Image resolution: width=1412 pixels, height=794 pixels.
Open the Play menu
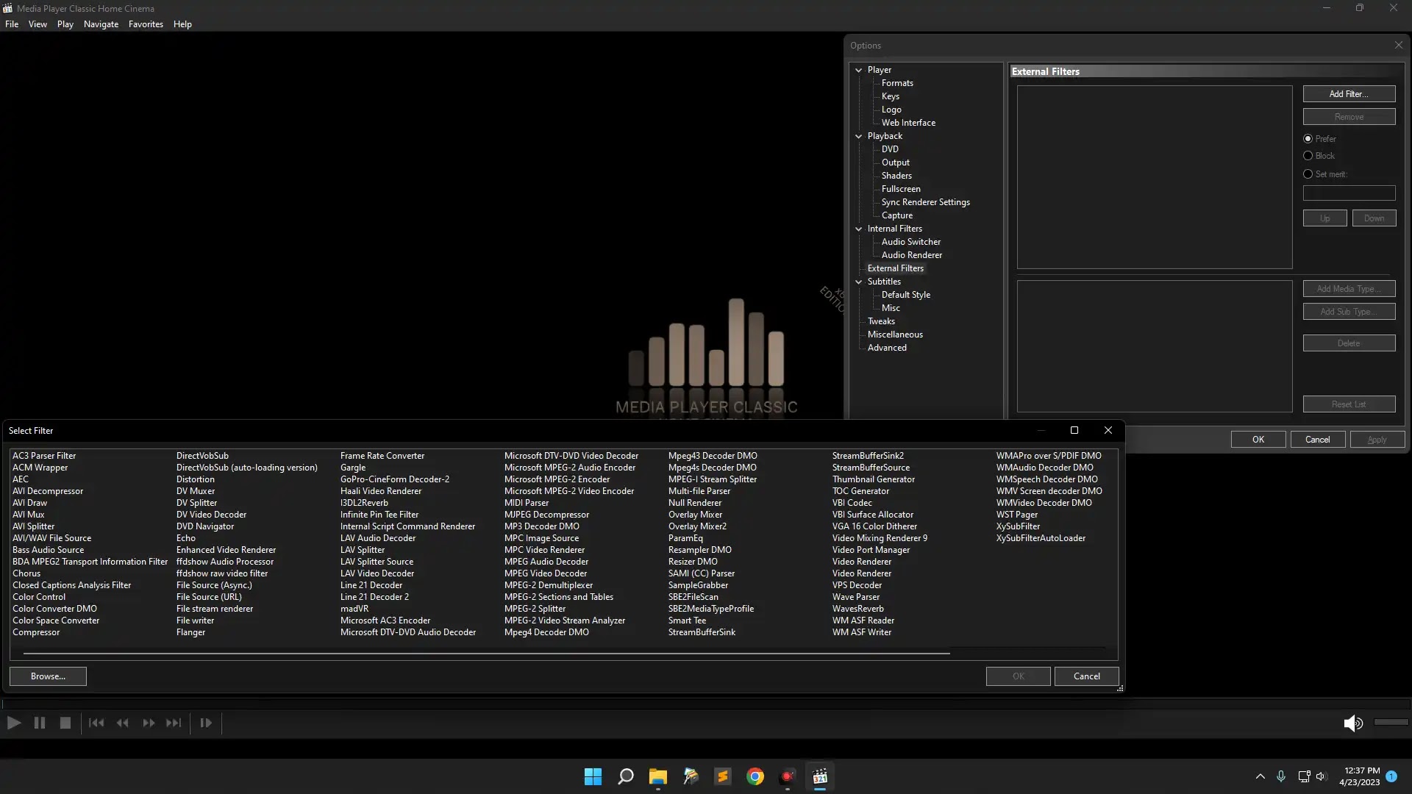(64, 24)
